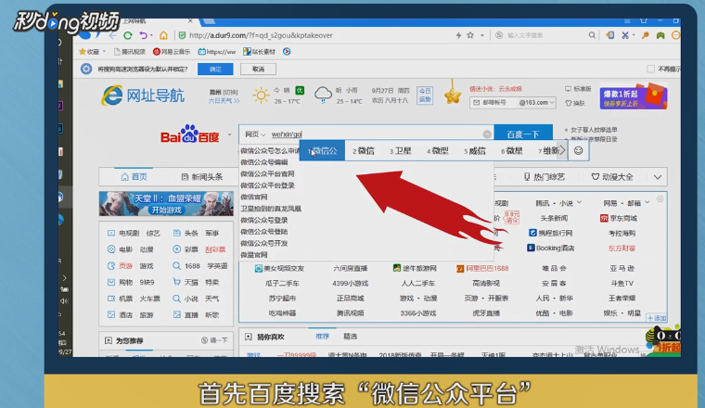Open the browser home page icon
The image size is (705, 408).
[163, 35]
